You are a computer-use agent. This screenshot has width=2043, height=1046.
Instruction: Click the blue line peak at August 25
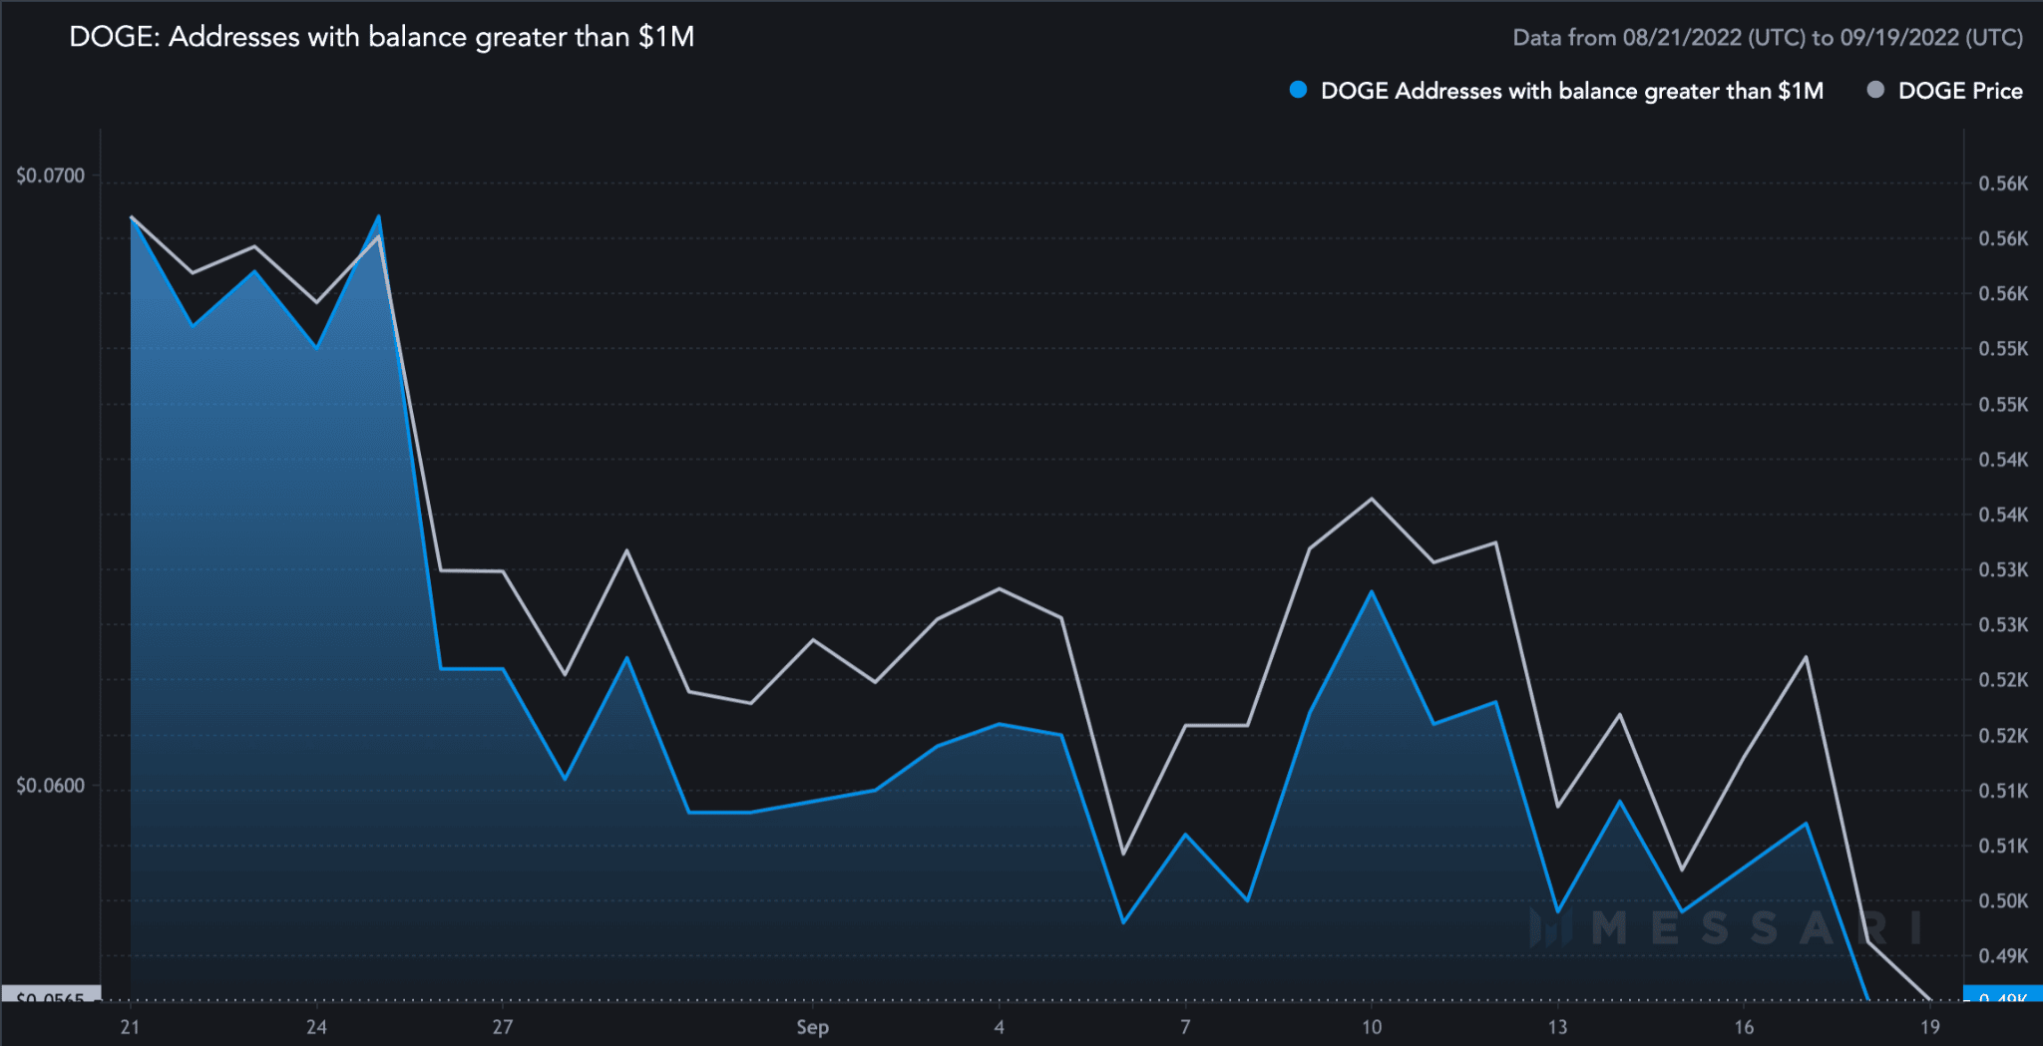click(x=378, y=216)
